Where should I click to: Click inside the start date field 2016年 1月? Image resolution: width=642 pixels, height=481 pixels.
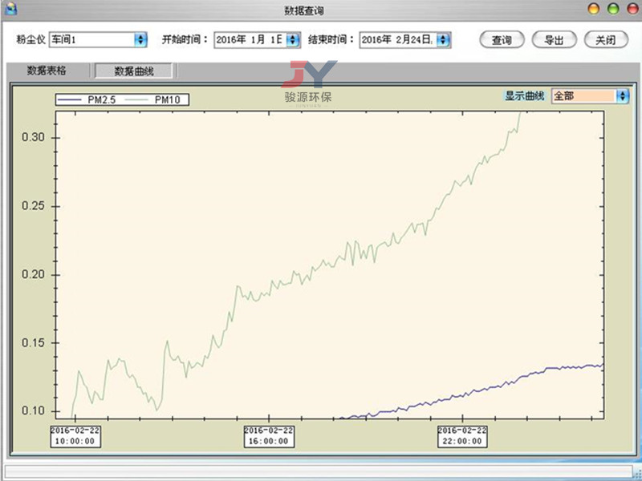point(249,39)
